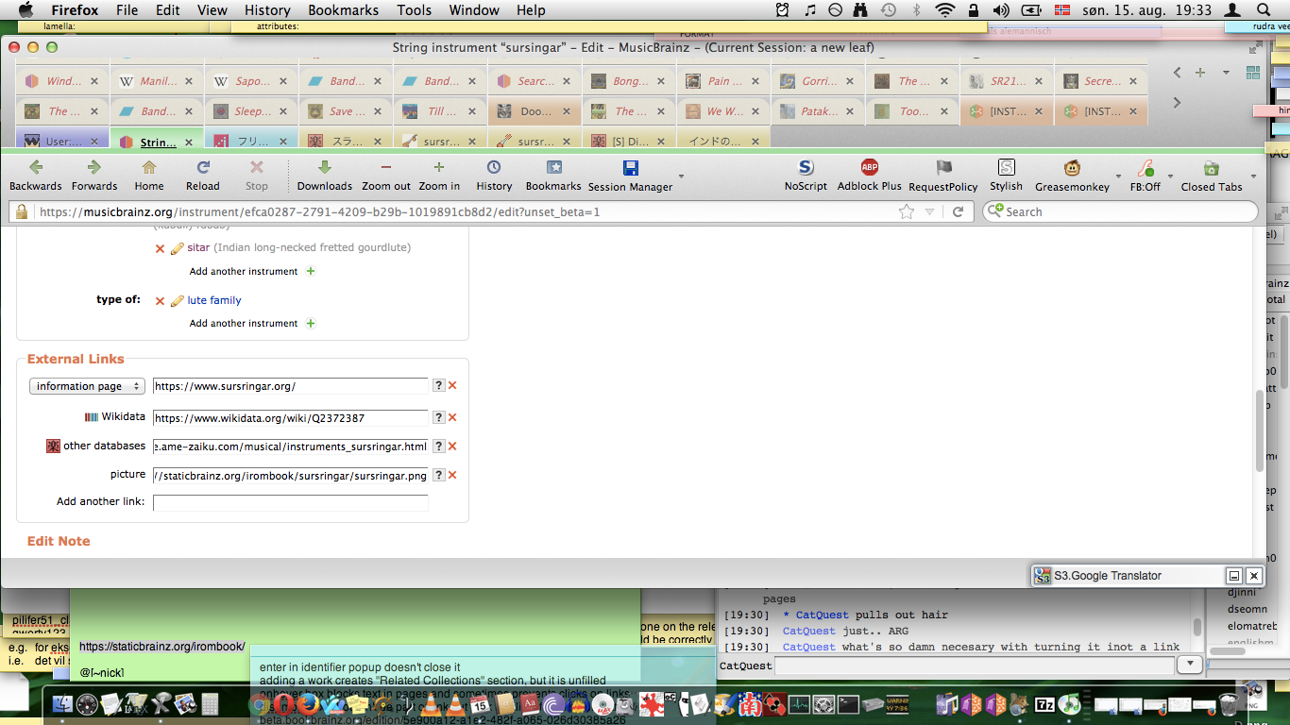The image size is (1290, 725).
Task: Open Firefox icon in the Dock
Action: (308, 703)
